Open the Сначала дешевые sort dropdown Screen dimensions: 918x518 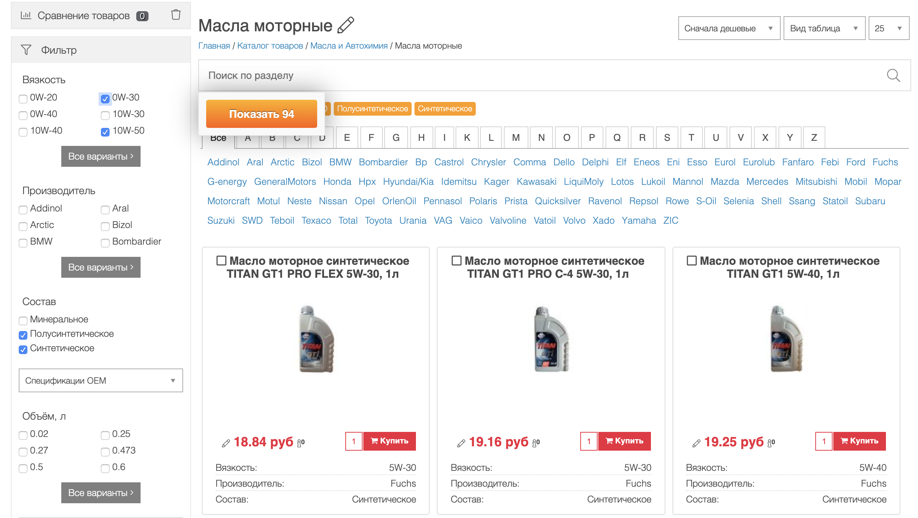click(729, 28)
